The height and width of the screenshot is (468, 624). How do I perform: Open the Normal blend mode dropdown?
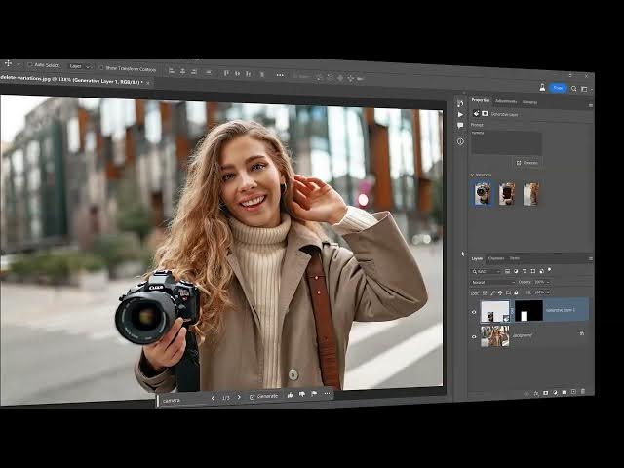pos(491,282)
